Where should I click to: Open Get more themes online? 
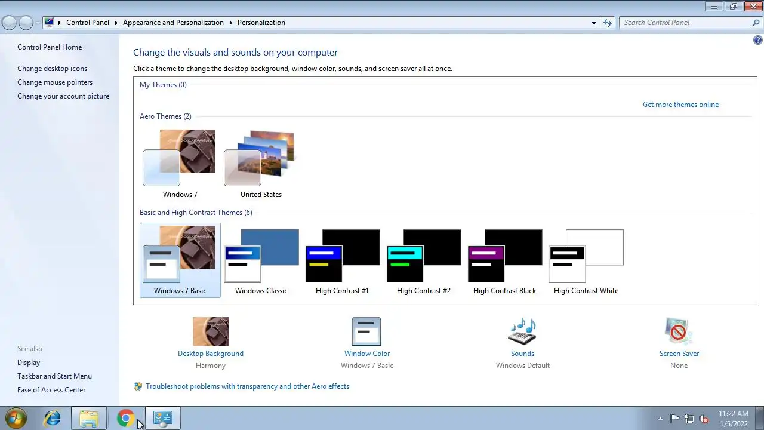point(680,105)
